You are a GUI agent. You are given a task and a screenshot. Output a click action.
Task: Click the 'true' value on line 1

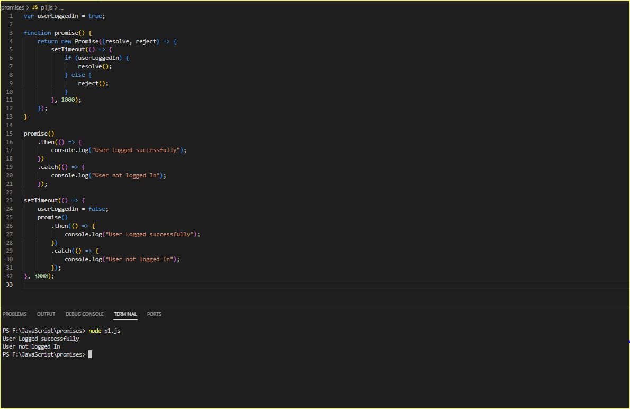pyautogui.click(x=95, y=16)
